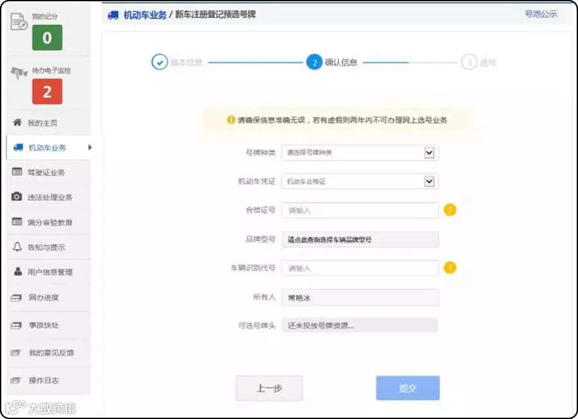Click the step 2 确认信息 circle
The height and width of the screenshot is (419, 578).
[x=315, y=62]
